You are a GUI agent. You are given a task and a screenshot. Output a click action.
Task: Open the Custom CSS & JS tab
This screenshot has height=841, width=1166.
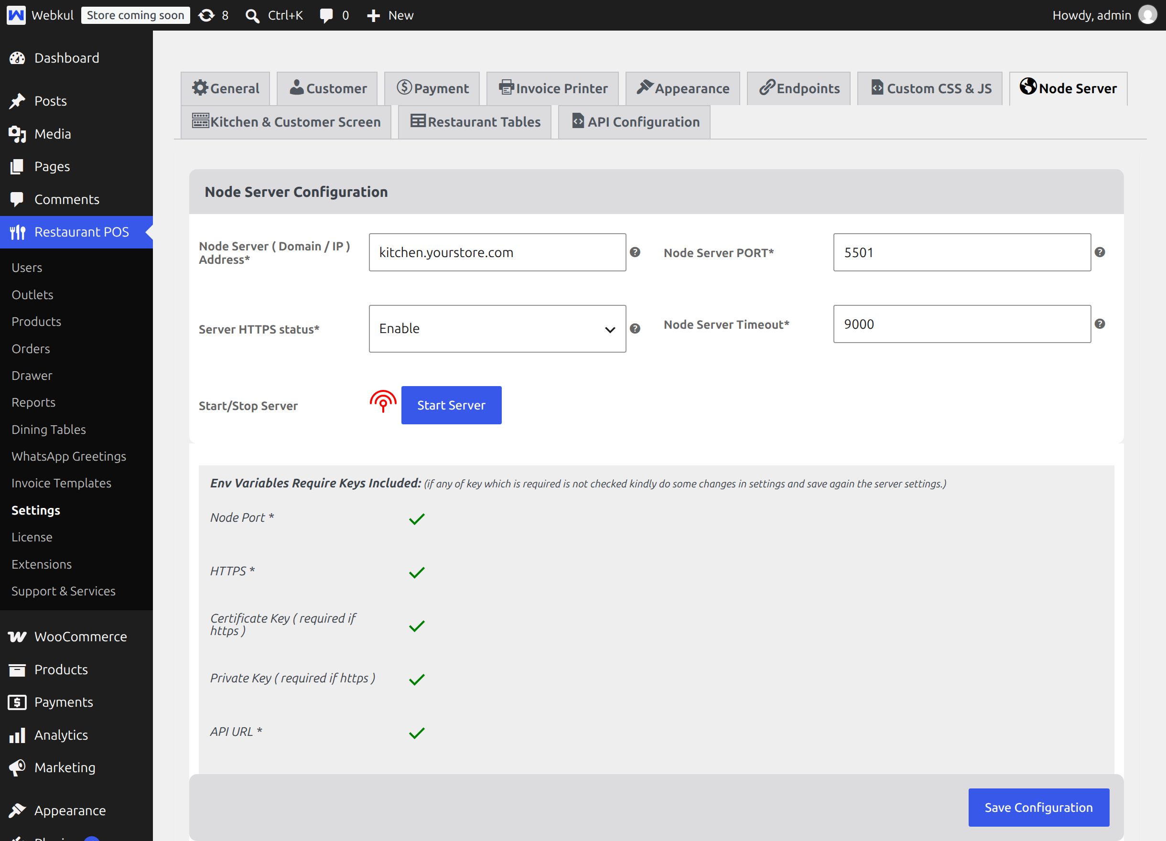[929, 88]
